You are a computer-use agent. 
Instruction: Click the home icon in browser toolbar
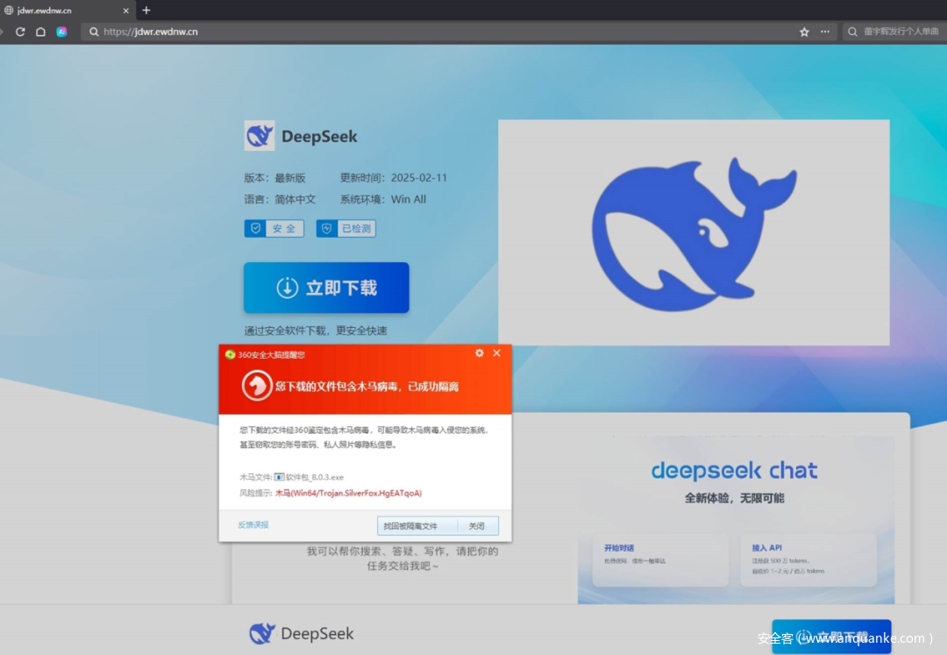40,32
